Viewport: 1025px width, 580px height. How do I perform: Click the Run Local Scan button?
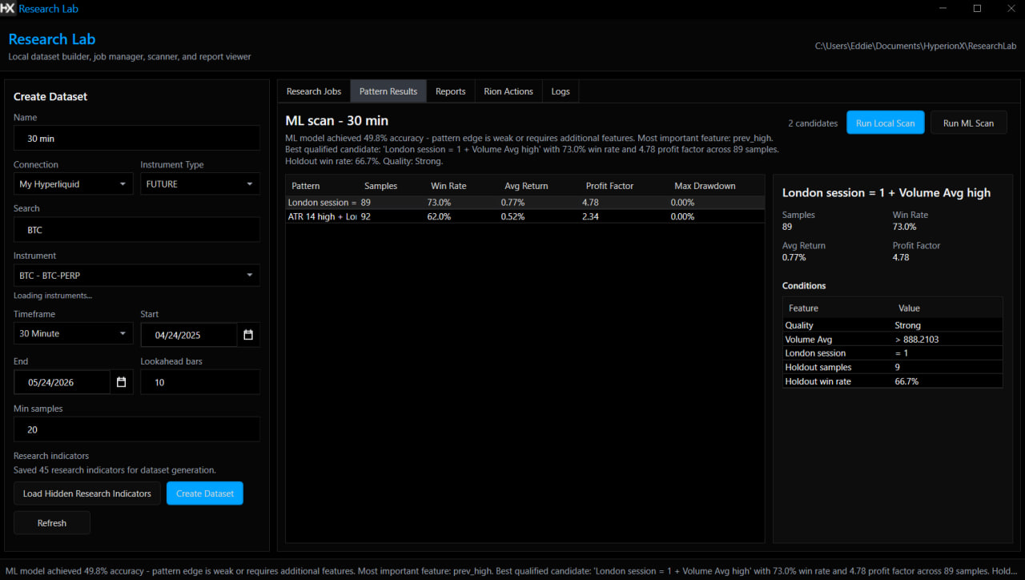pyautogui.click(x=886, y=123)
